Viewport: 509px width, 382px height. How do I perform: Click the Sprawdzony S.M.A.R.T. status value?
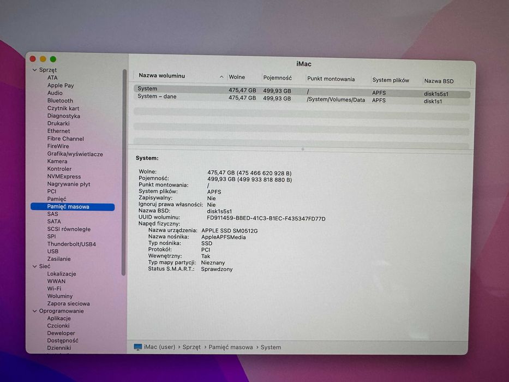(217, 269)
